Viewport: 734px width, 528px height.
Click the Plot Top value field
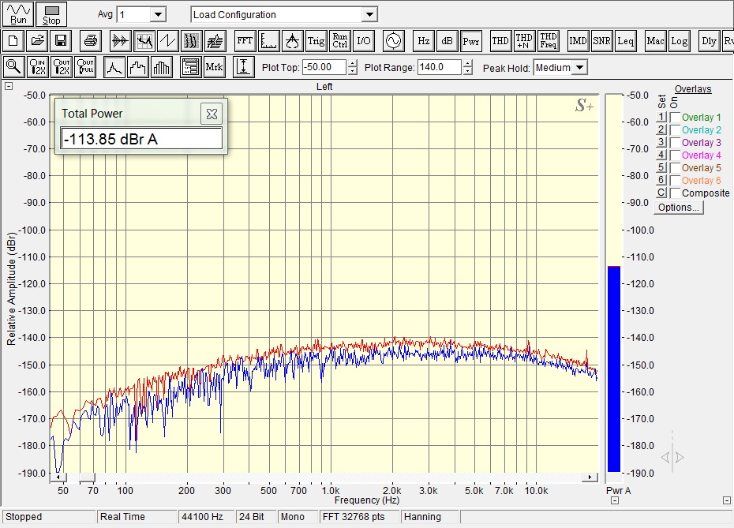coord(324,67)
